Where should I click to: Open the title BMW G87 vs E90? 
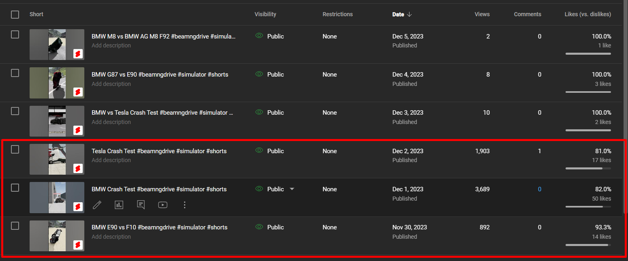click(160, 75)
